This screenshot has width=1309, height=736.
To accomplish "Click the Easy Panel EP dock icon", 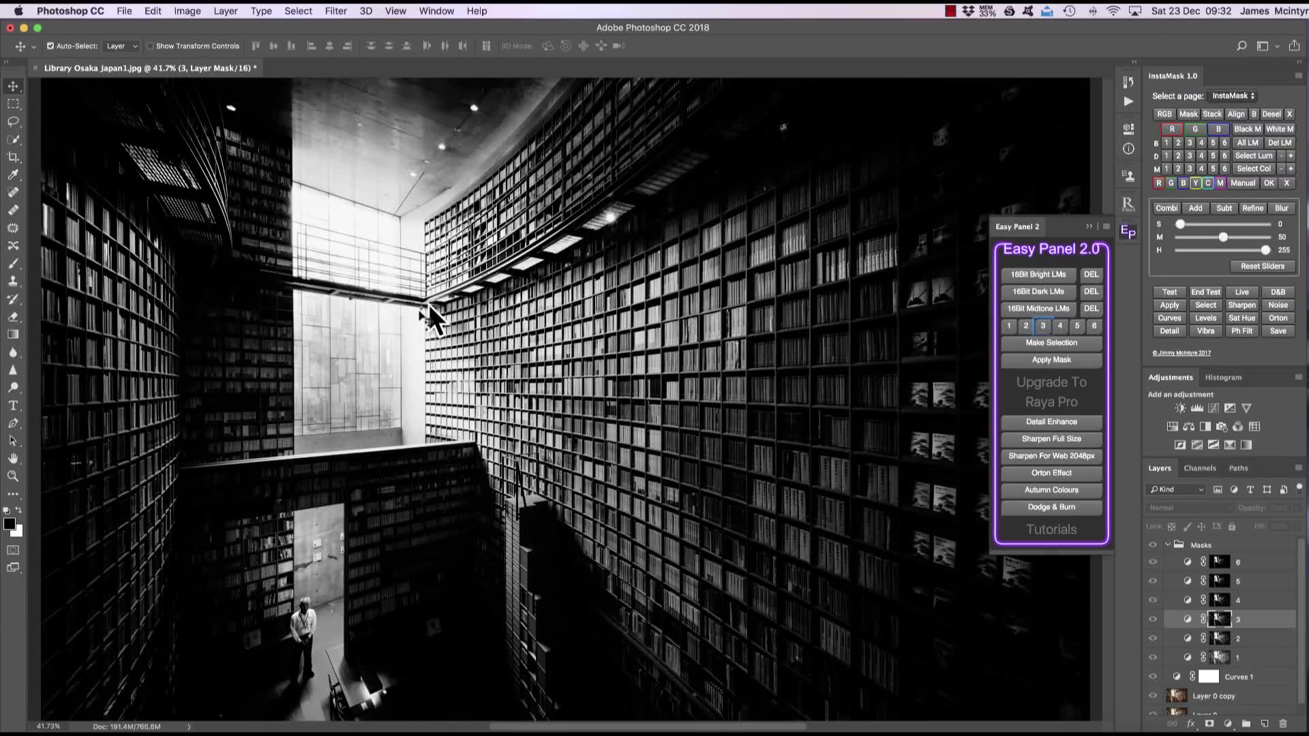I will 1128,233.
